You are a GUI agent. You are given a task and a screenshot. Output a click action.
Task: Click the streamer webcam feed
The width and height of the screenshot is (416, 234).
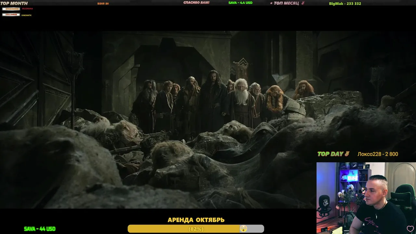(x=366, y=198)
